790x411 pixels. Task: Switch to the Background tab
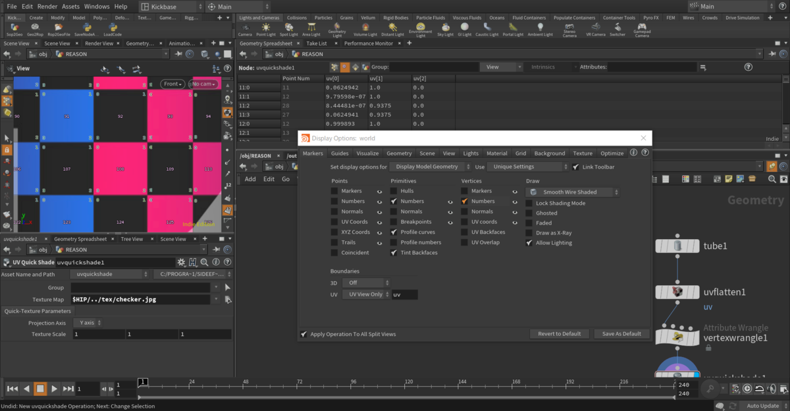coord(550,153)
